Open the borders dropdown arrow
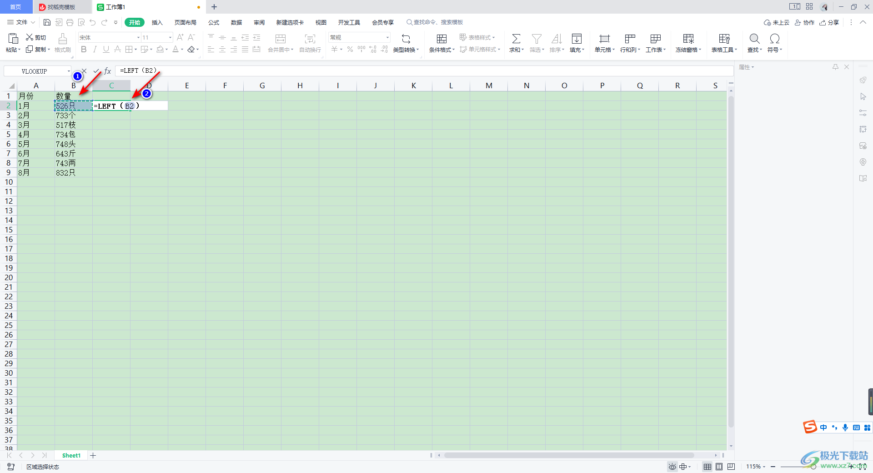This screenshot has width=873, height=473. [x=136, y=49]
